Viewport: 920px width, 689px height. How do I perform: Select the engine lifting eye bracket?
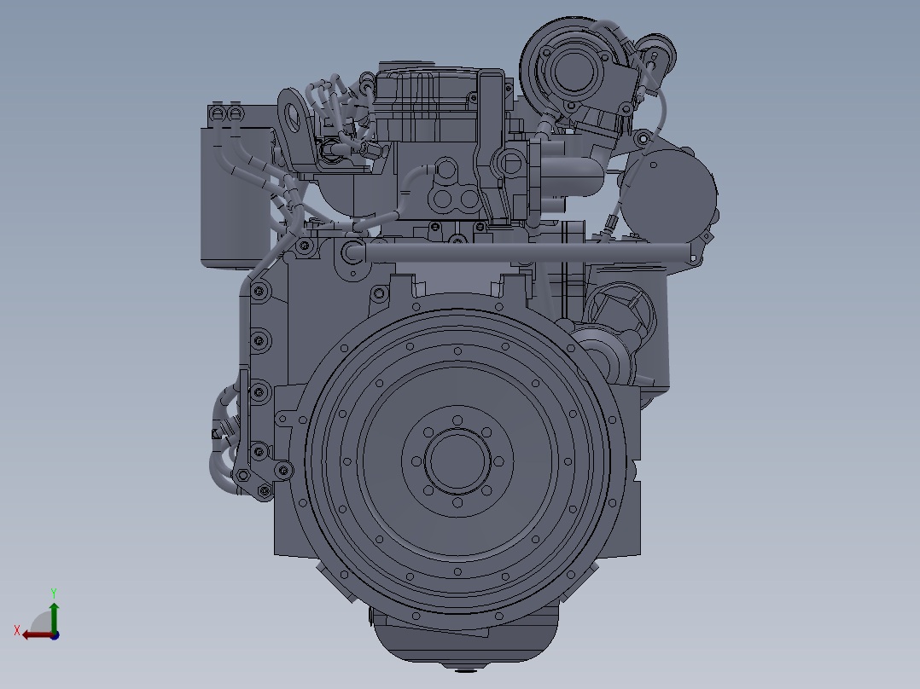(x=295, y=130)
